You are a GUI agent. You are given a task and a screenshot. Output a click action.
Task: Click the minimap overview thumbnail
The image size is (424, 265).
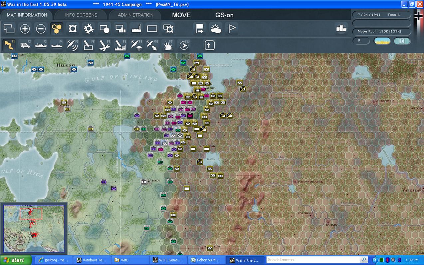(x=34, y=229)
